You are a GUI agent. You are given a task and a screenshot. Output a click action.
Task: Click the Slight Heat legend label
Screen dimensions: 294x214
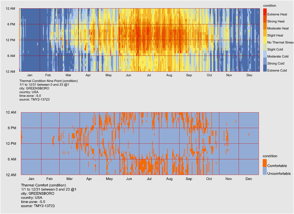pyautogui.click(x=275, y=35)
